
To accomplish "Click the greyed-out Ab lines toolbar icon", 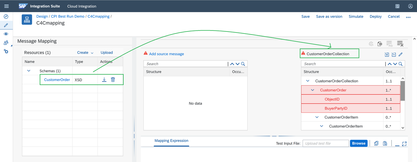I will [x=389, y=44].
